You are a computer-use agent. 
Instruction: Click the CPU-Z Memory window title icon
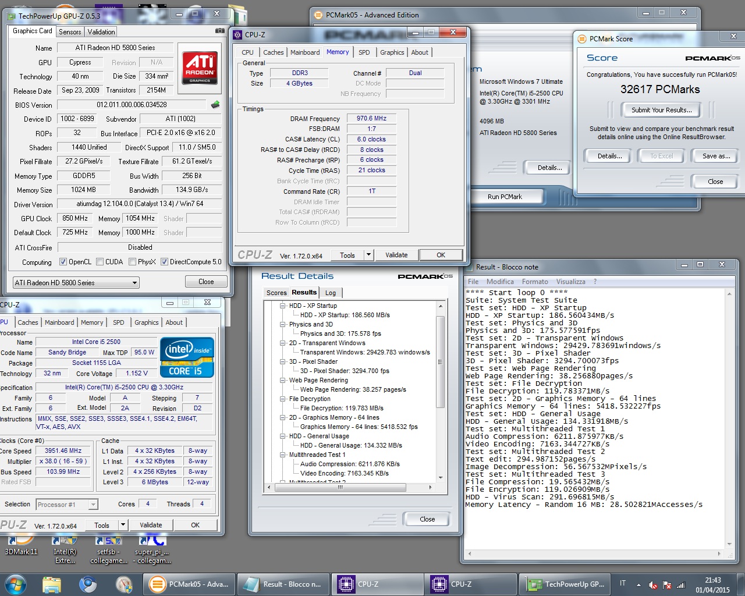(x=237, y=35)
